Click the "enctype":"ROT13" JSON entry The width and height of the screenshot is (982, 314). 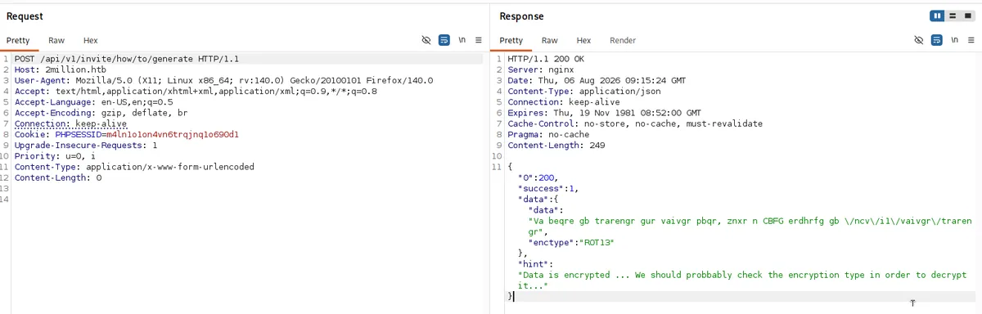click(570, 242)
